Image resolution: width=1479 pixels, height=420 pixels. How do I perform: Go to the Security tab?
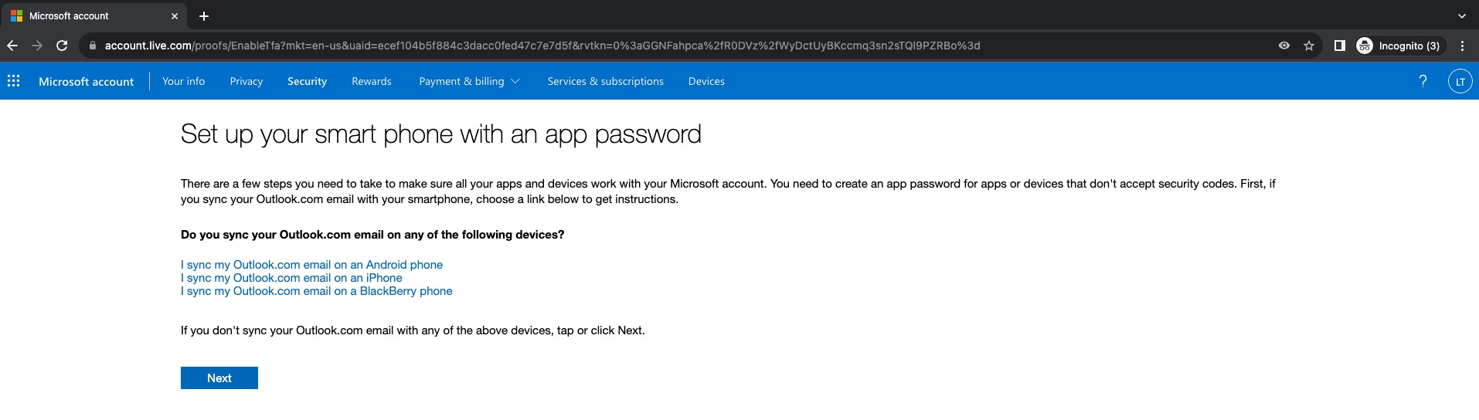307,81
